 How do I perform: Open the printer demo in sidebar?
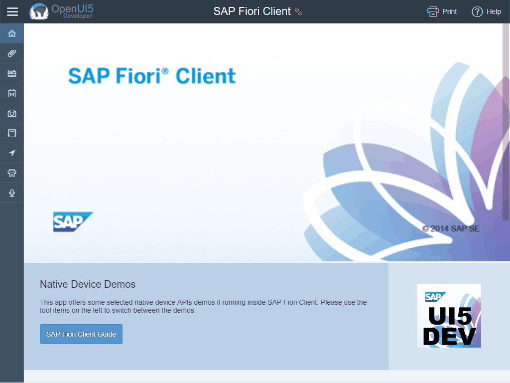click(12, 173)
